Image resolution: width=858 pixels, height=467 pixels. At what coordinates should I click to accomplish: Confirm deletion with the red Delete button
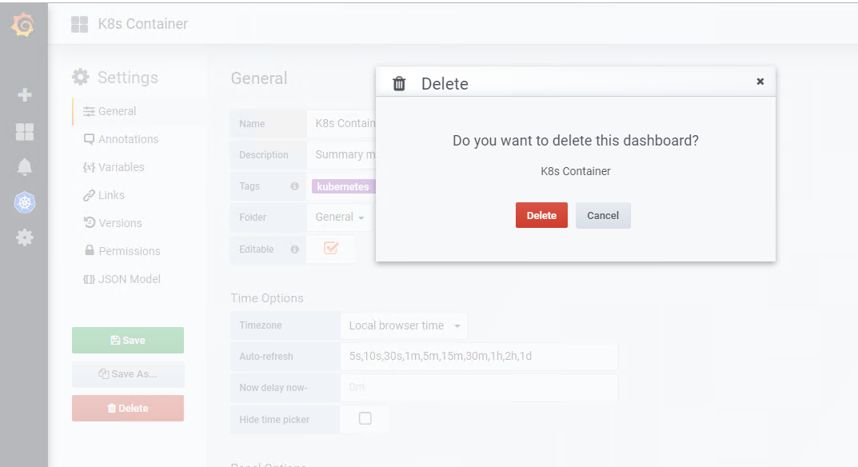[541, 215]
